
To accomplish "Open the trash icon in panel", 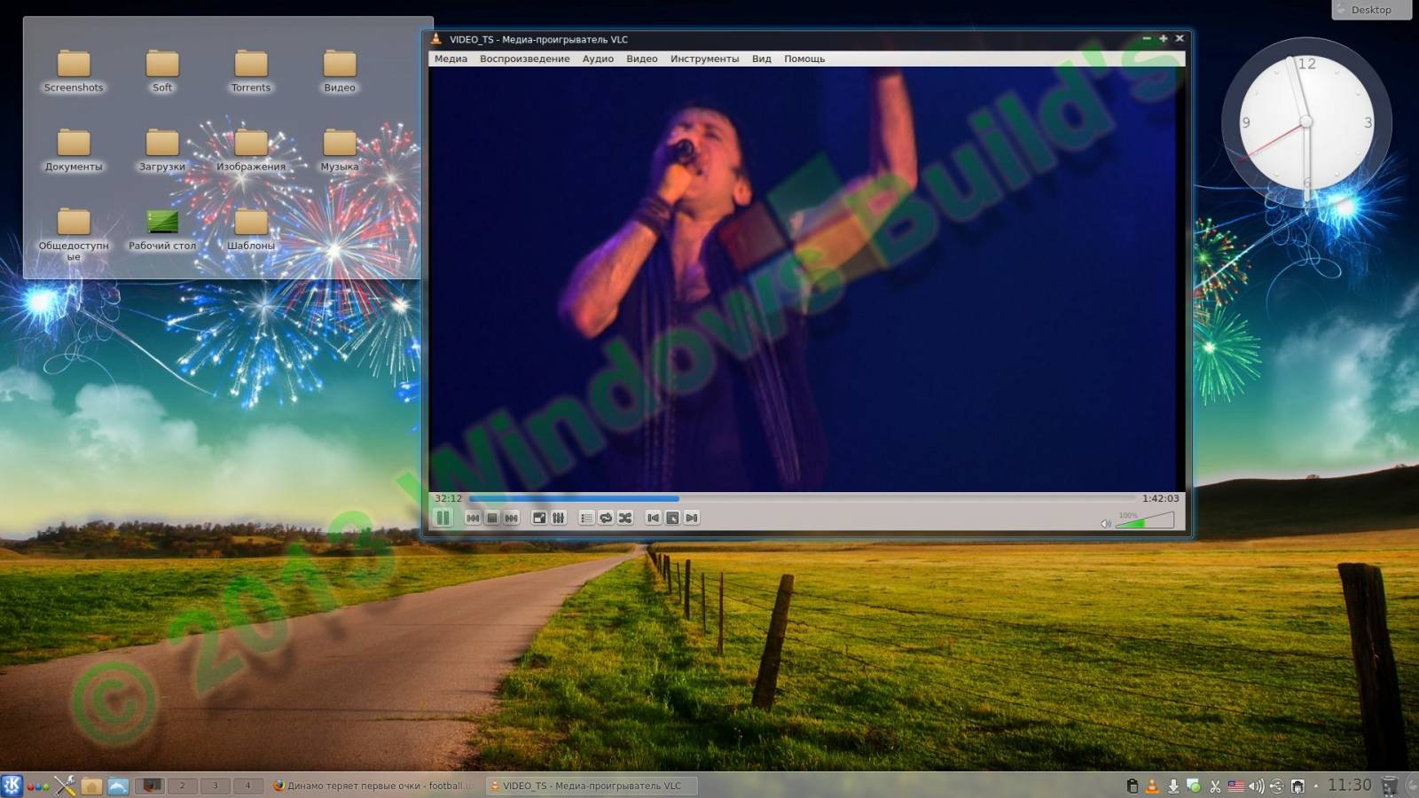I will pyautogui.click(x=1390, y=786).
